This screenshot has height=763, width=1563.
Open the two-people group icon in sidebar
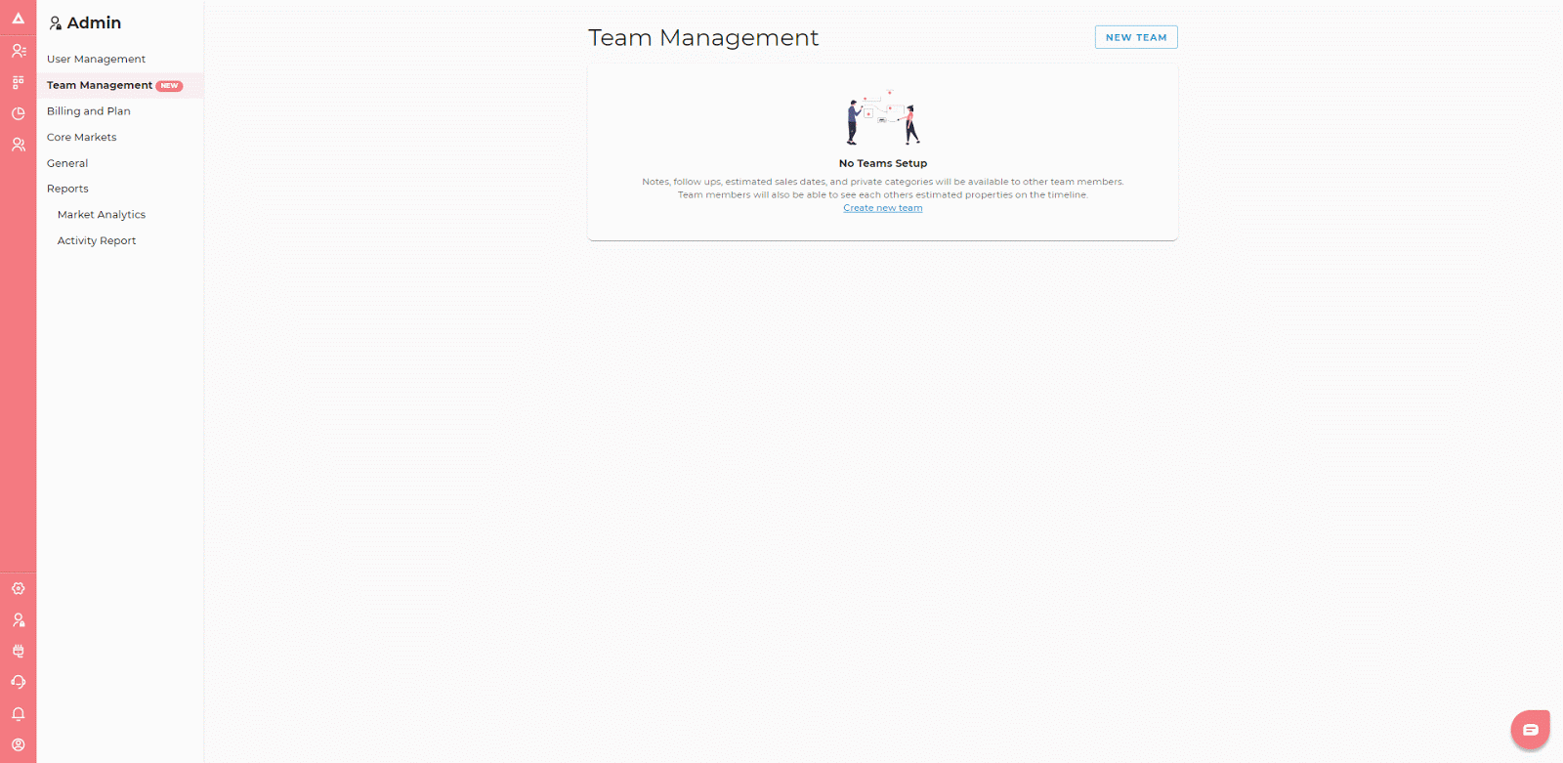coord(18,145)
